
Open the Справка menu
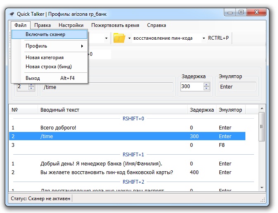click(x=157, y=25)
